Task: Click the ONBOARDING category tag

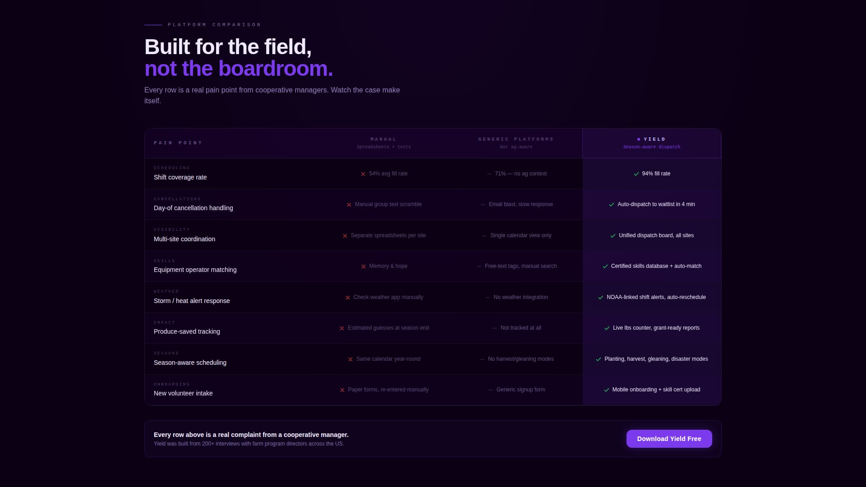Action: [x=172, y=384]
